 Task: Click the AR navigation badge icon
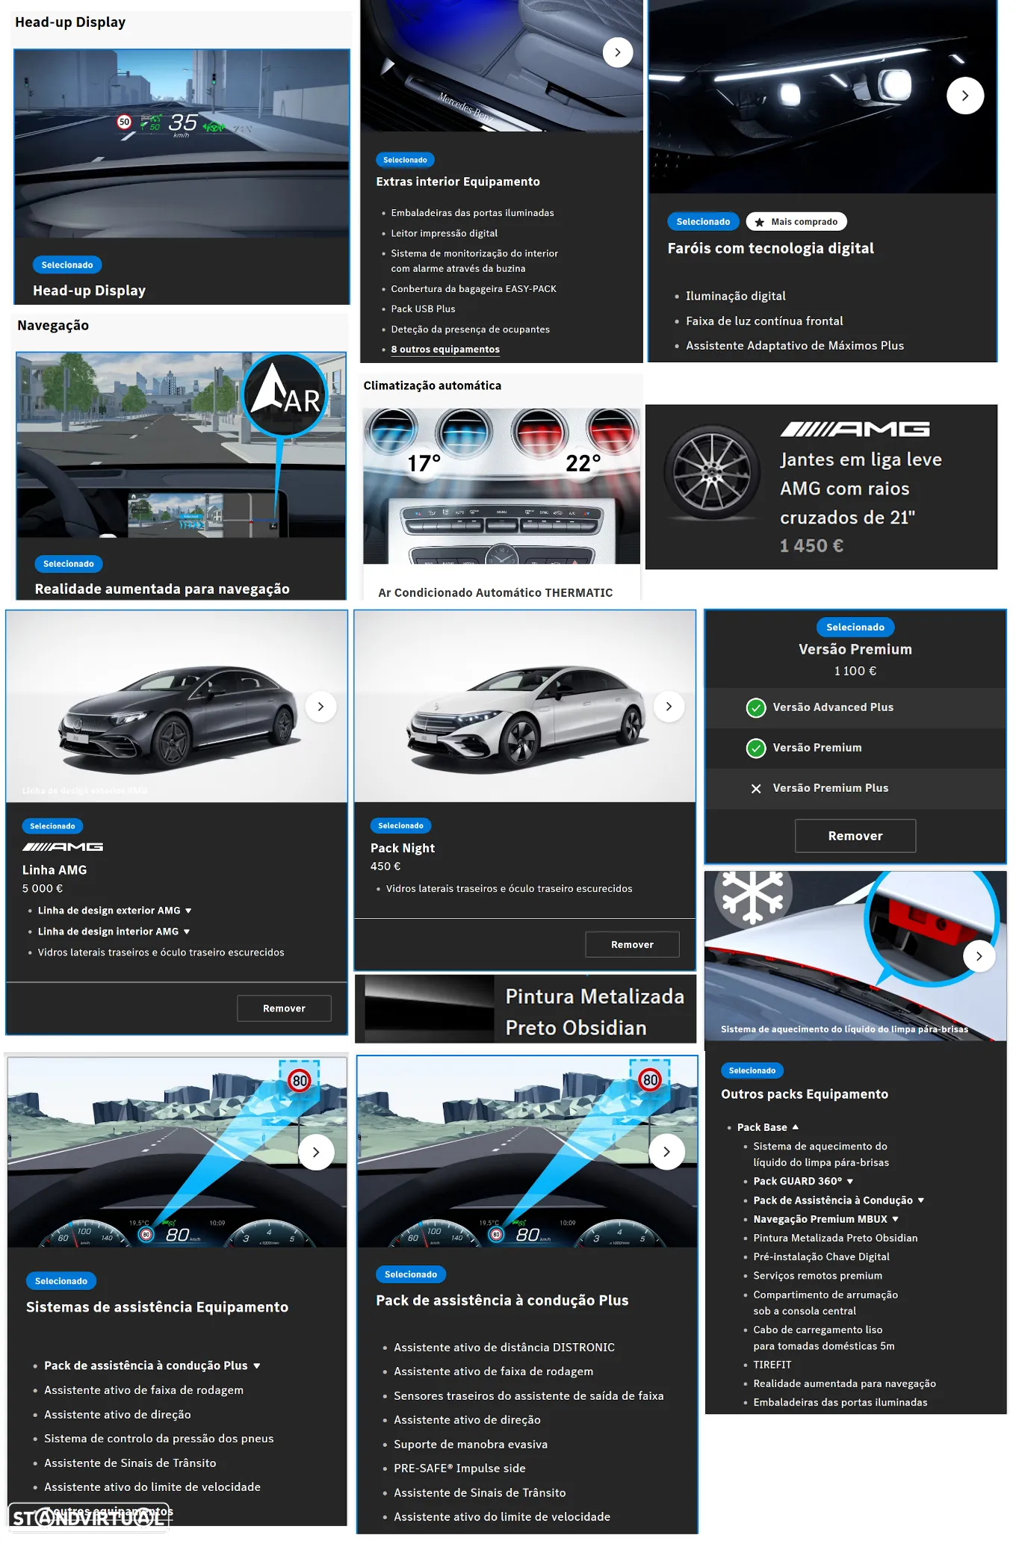[x=285, y=395]
